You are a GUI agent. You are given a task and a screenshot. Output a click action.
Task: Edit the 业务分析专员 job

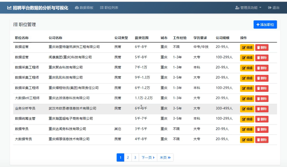pos(247,109)
